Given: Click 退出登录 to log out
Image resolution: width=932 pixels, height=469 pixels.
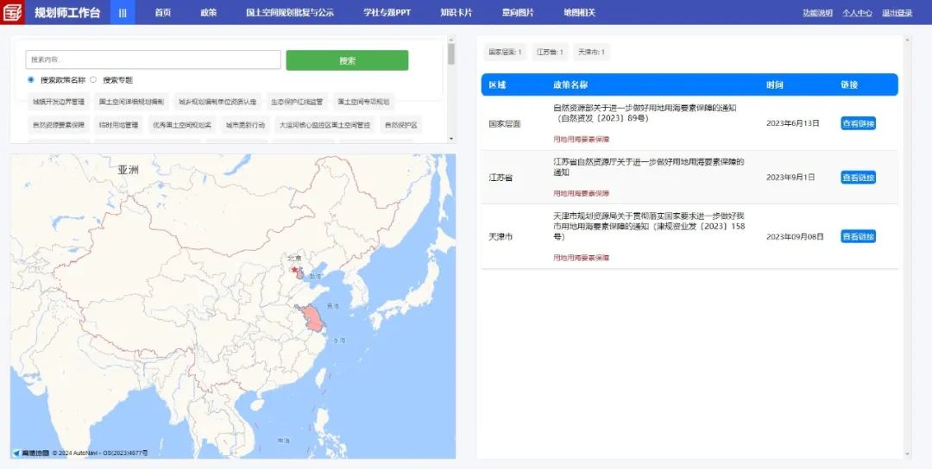Looking at the screenshot, I should tap(897, 13).
